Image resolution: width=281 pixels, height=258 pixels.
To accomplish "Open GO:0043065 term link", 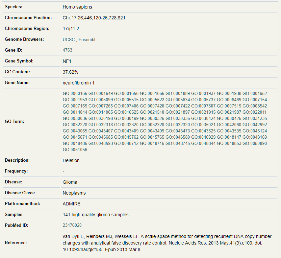I will (x=75, y=131).
